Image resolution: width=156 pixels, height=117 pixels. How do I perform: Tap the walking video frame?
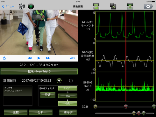pyautogui.click(x=39, y=32)
